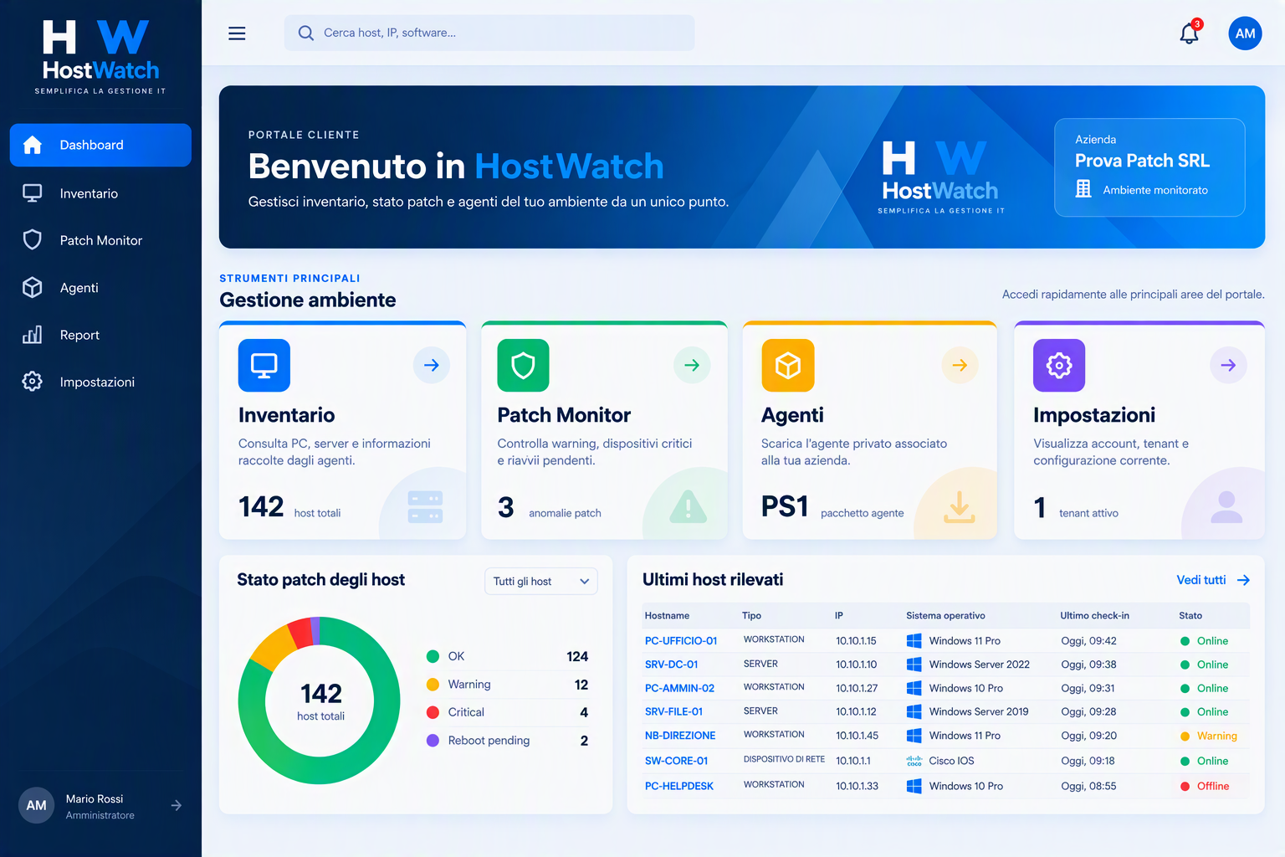Click the user silhouette icon on Impostazioni card
This screenshot has height=857, width=1285.
tap(1226, 507)
